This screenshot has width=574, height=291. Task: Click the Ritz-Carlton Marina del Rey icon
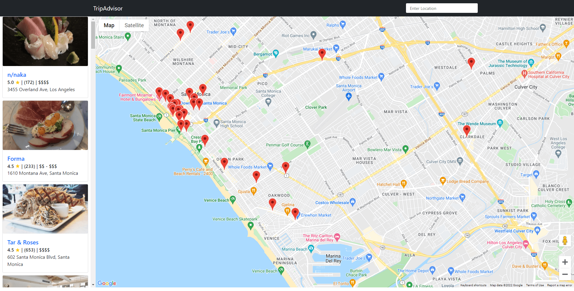point(337,238)
